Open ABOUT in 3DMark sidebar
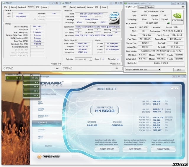The width and height of the screenshot is (189, 167). (40, 137)
